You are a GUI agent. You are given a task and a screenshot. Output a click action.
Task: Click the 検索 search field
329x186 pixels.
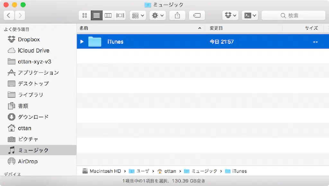pos(293,15)
